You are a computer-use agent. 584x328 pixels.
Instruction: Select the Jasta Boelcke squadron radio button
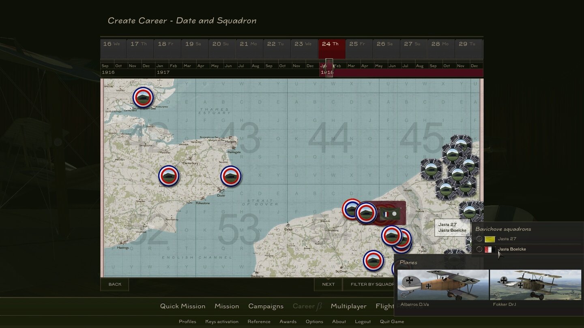(x=479, y=249)
